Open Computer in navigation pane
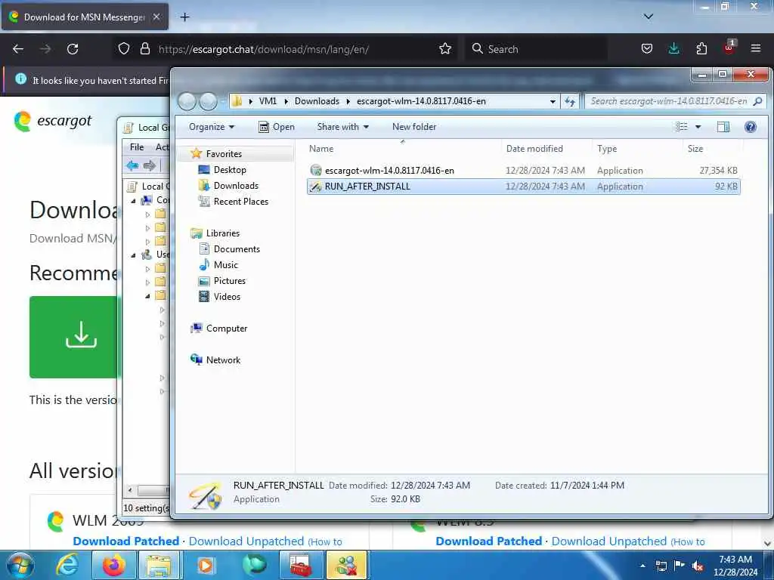Screen dimensions: 774x580 click(227, 329)
